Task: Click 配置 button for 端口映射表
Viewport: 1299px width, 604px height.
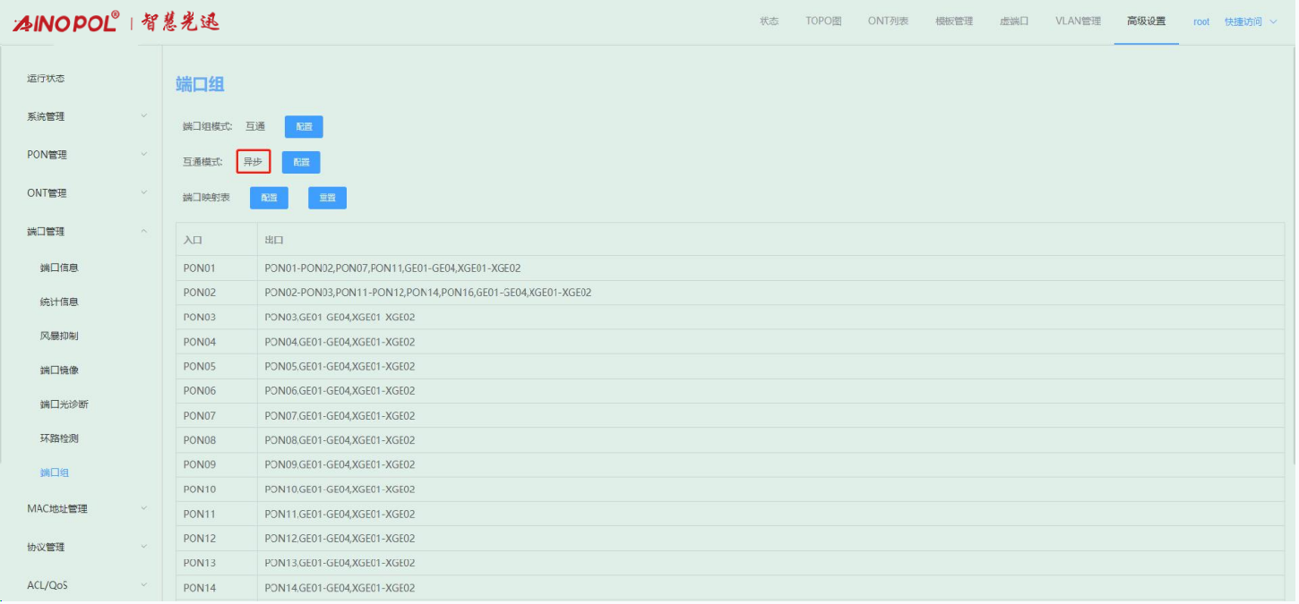Action: 269,198
